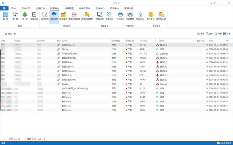The width and height of the screenshot is (233, 145).
Task: Go to the last page arrow
Action: [25, 139]
